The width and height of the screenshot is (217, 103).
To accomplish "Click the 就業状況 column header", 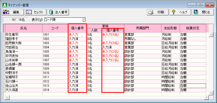I will [193, 28].
